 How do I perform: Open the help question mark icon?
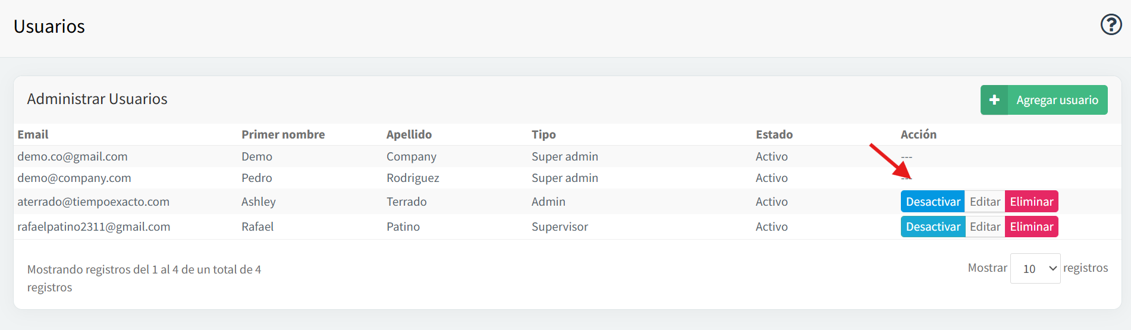(x=1111, y=25)
